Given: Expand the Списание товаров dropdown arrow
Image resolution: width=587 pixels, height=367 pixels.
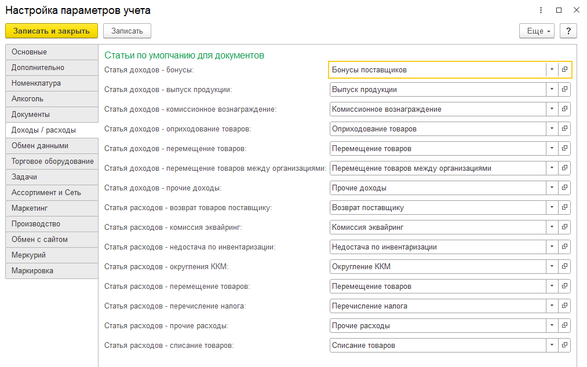Looking at the screenshot, I should point(552,346).
